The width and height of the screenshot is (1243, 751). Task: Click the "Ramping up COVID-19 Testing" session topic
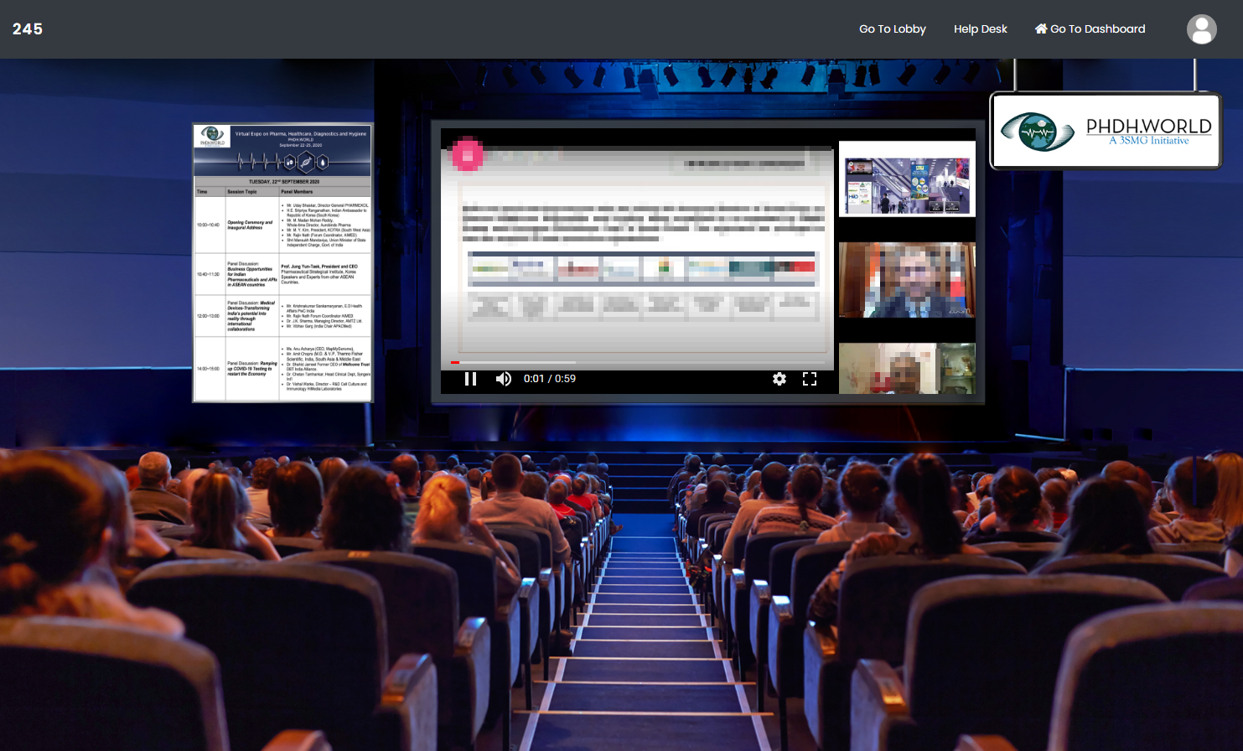[x=252, y=369]
